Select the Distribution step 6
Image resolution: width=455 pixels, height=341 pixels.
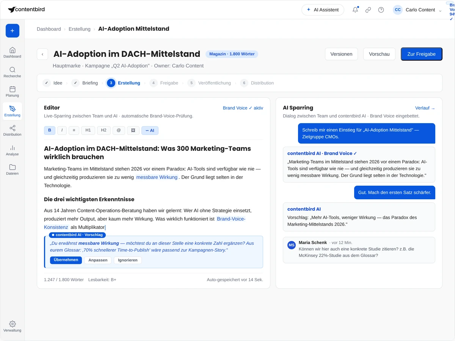click(x=257, y=83)
